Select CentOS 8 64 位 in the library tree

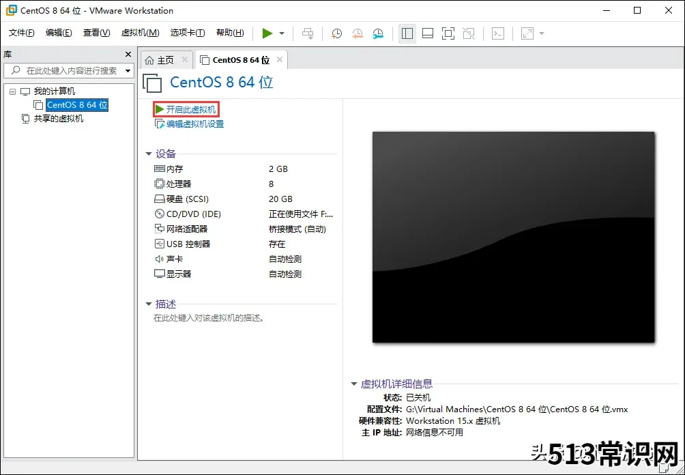coord(77,105)
